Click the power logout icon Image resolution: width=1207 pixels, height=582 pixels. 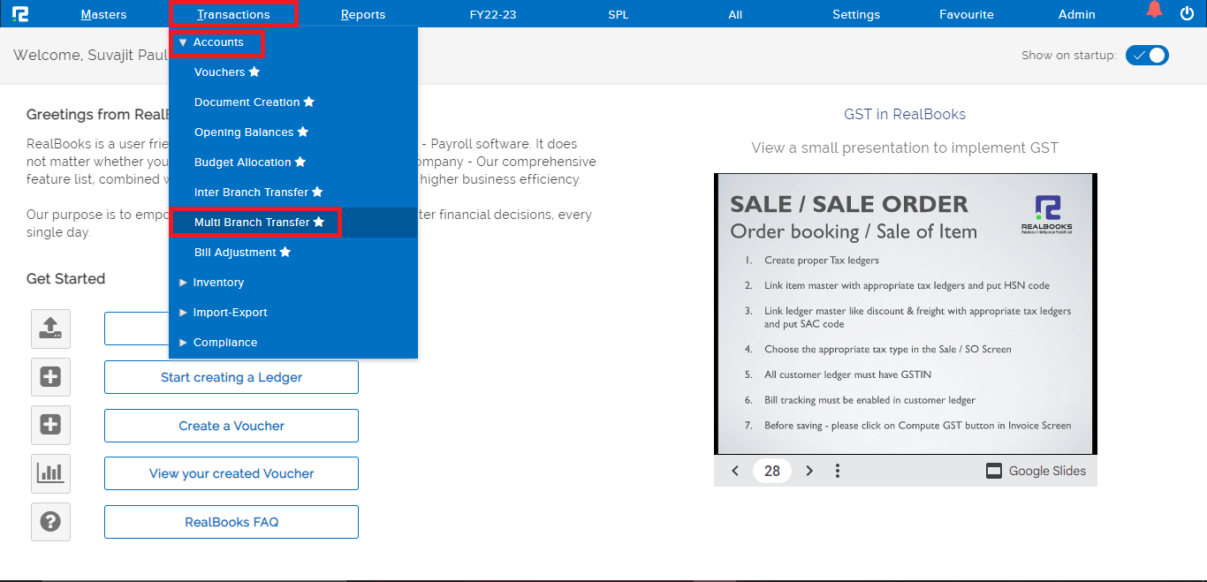pos(1187,13)
